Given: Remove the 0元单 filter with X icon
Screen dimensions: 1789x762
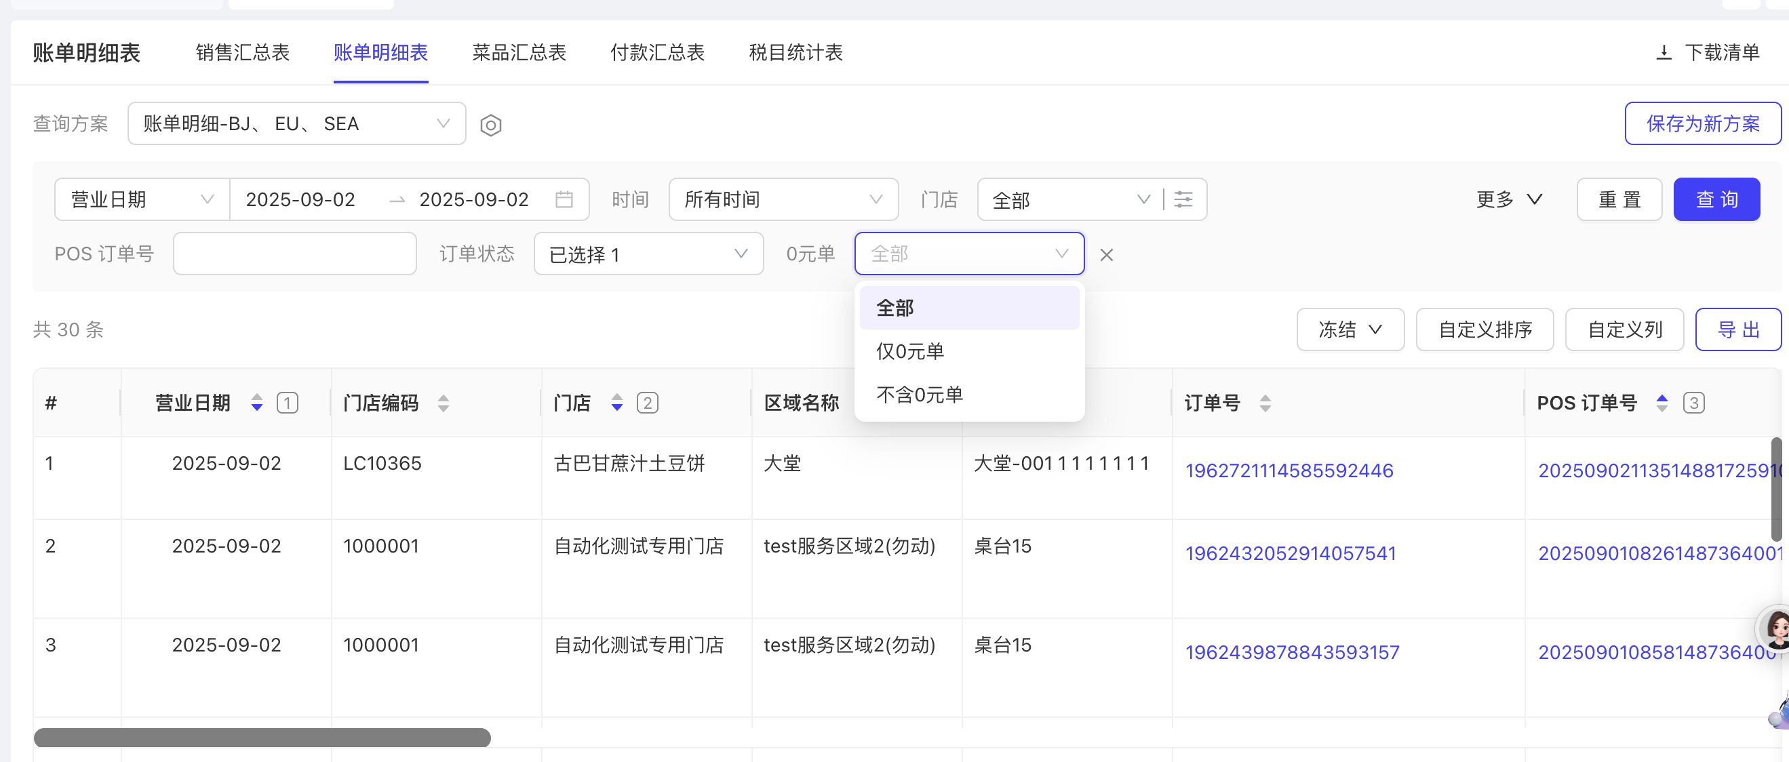Looking at the screenshot, I should 1106,256.
